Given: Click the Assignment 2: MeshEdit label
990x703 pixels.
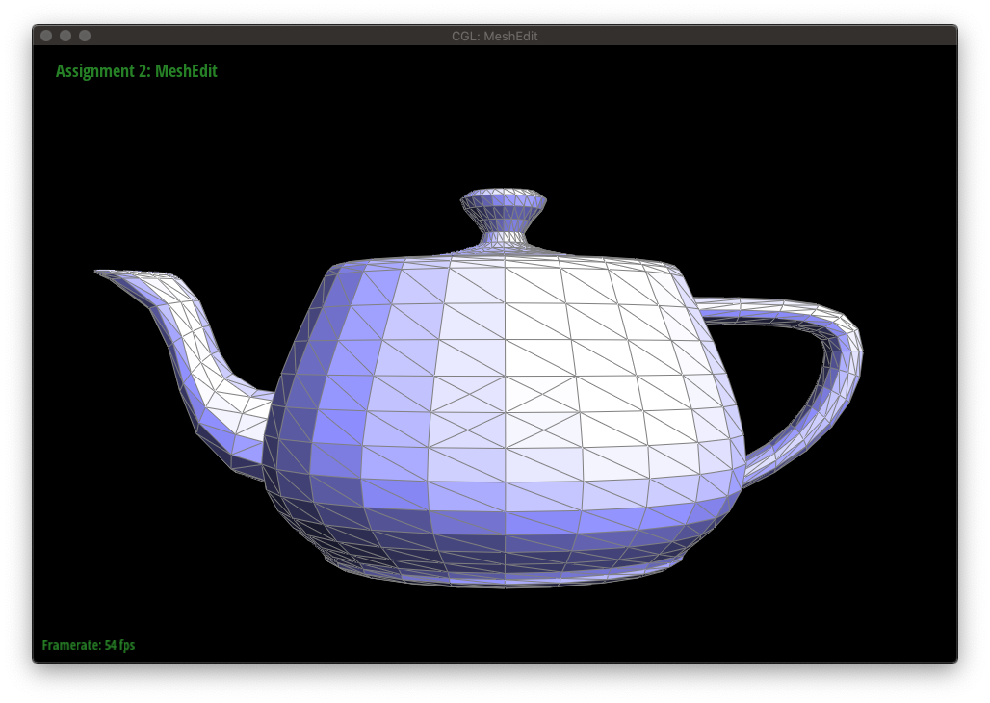Looking at the screenshot, I should (137, 70).
